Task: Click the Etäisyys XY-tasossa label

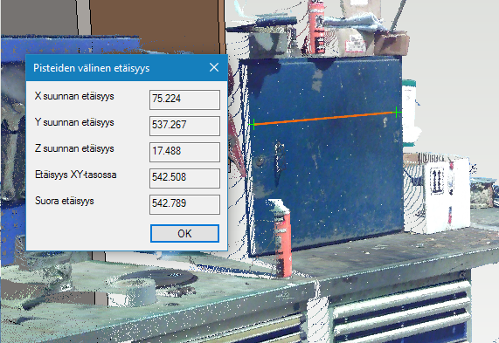Action: pos(76,175)
